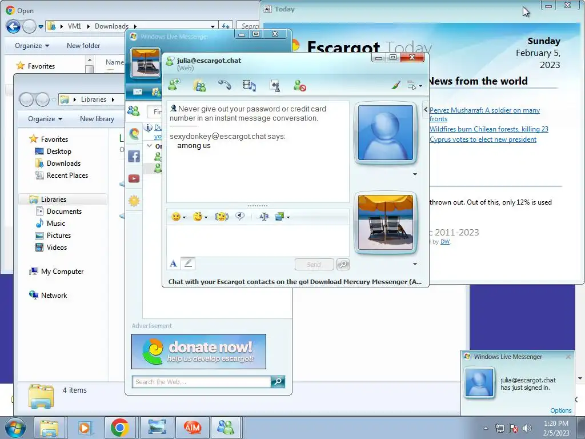The width and height of the screenshot is (585, 439).
Task: Open video and music sharing icon
Action: (249, 86)
